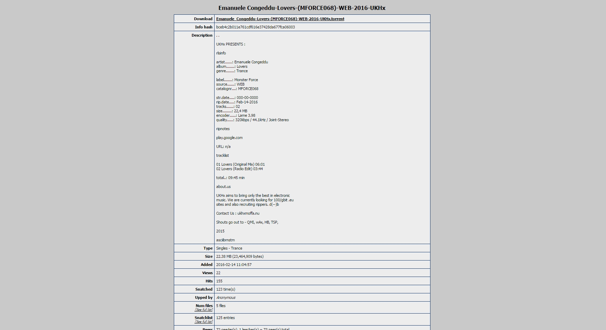The width and height of the screenshot is (606, 330).
Task: Click the '123 time(s)' snatched value
Action: pyautogui.click(x=225, y=289)
